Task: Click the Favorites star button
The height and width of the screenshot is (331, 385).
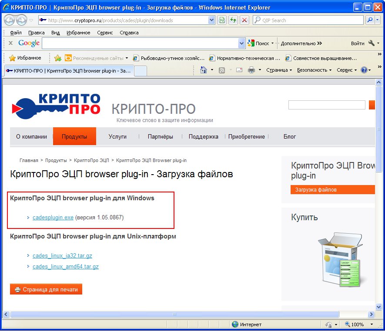Action: (25, 58)
